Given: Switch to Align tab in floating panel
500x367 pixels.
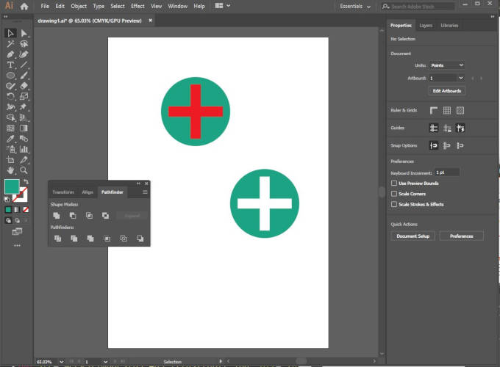Looking at the screenshot, I should coord(87,192).
